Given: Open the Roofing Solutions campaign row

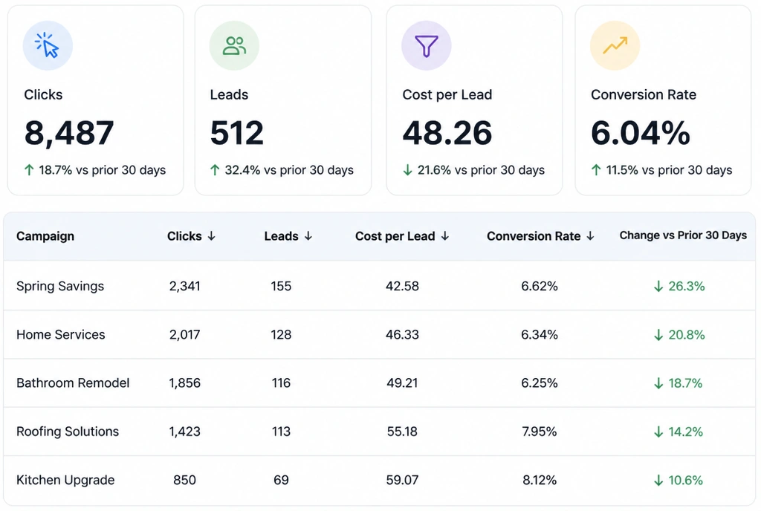Looking at the screenshot, I should pos(380,432).
